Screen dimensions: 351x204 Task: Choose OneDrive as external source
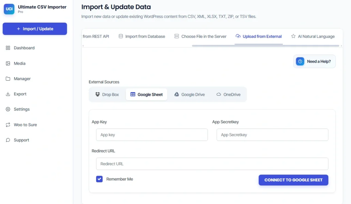228,94
